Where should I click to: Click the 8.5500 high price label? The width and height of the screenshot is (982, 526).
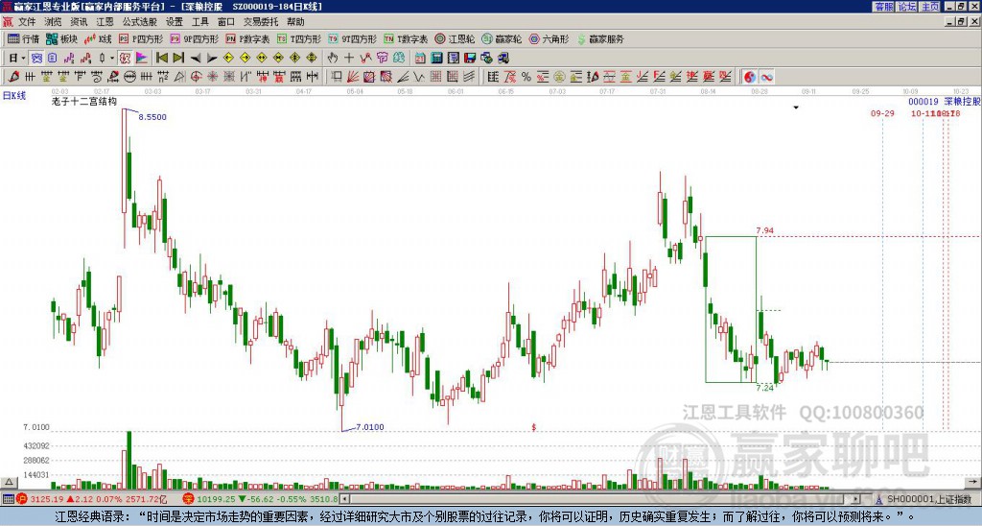click(152, 116)
